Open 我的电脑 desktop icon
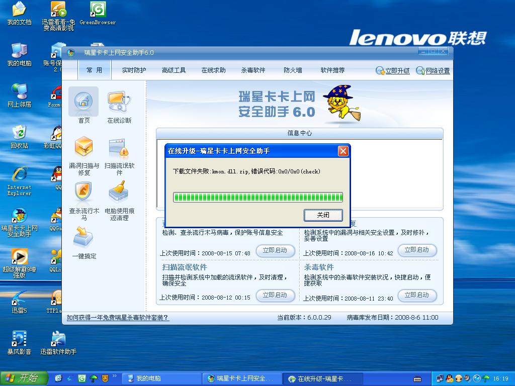The width and height of the screenshot is (515, 386). [x=19, y=54]
